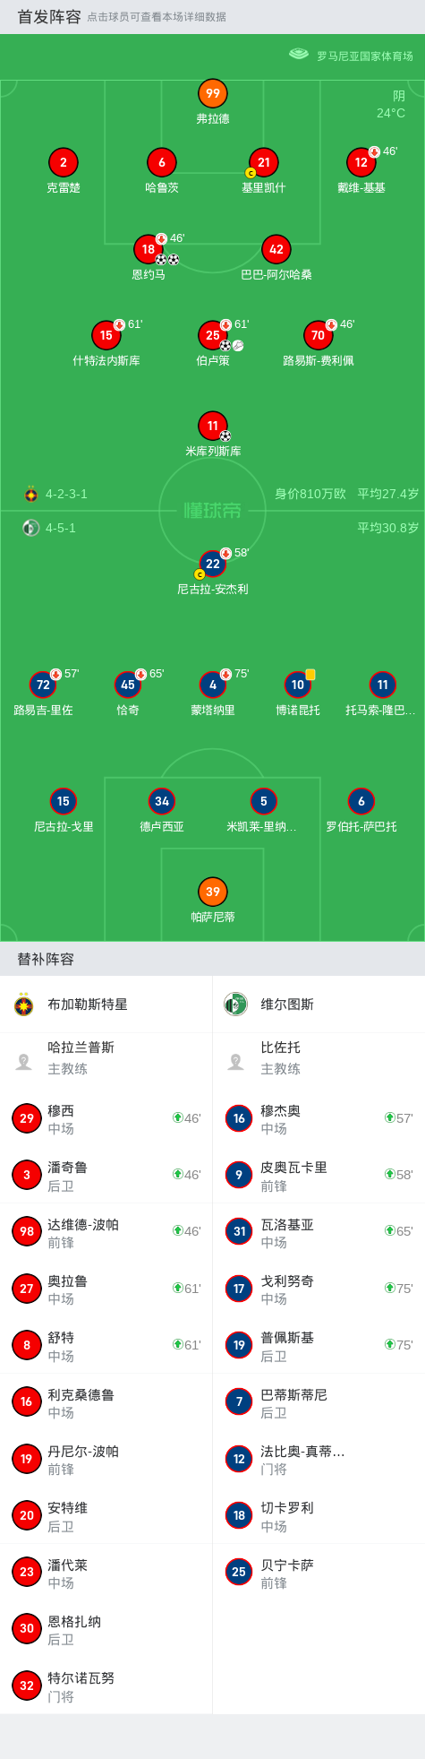Open coach 比佐托 entry
Viewport: 425px width, 1759px height.
[319, 1058]
